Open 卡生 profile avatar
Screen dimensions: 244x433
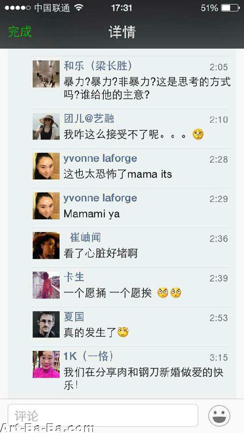point(46,285)
